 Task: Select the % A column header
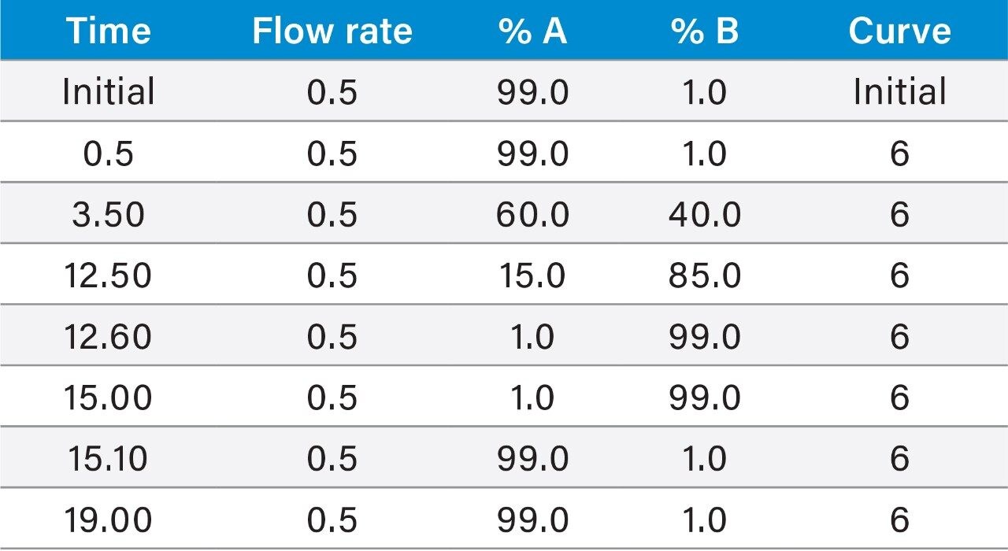point(532,31)
